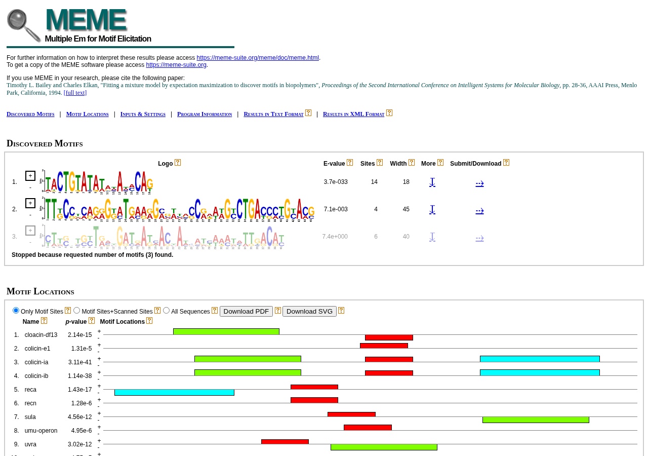Open help icon beside Motif Locations header
This screenshot has height=456, width=648.
(x=149, y=321)
